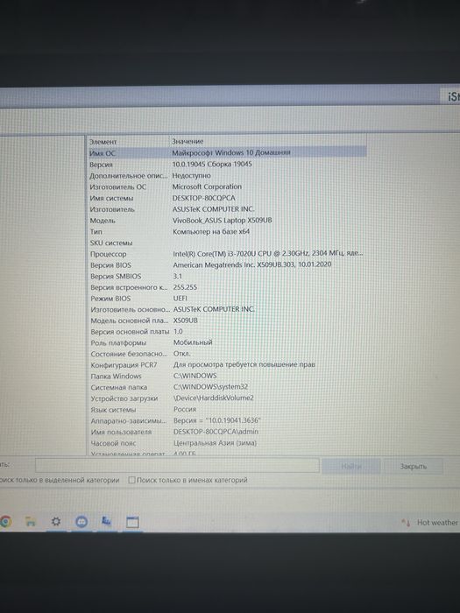
Task: Click the search text input field
Action: [177, 466]
